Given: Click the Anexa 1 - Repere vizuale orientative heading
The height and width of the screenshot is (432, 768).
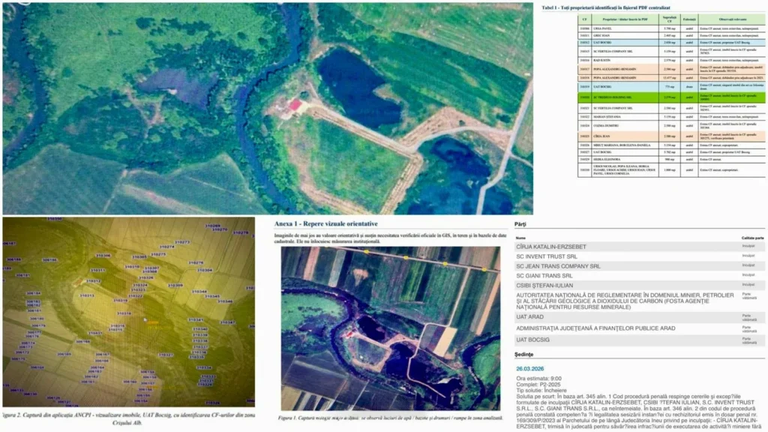Looking at the screenshot, I should (325, 223).
